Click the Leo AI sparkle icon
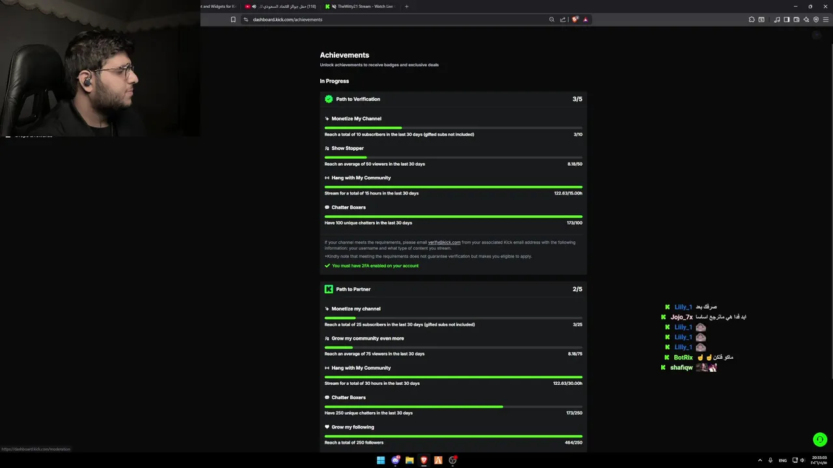The height and width of the screenshot is (468, 833). pos(806,19)
